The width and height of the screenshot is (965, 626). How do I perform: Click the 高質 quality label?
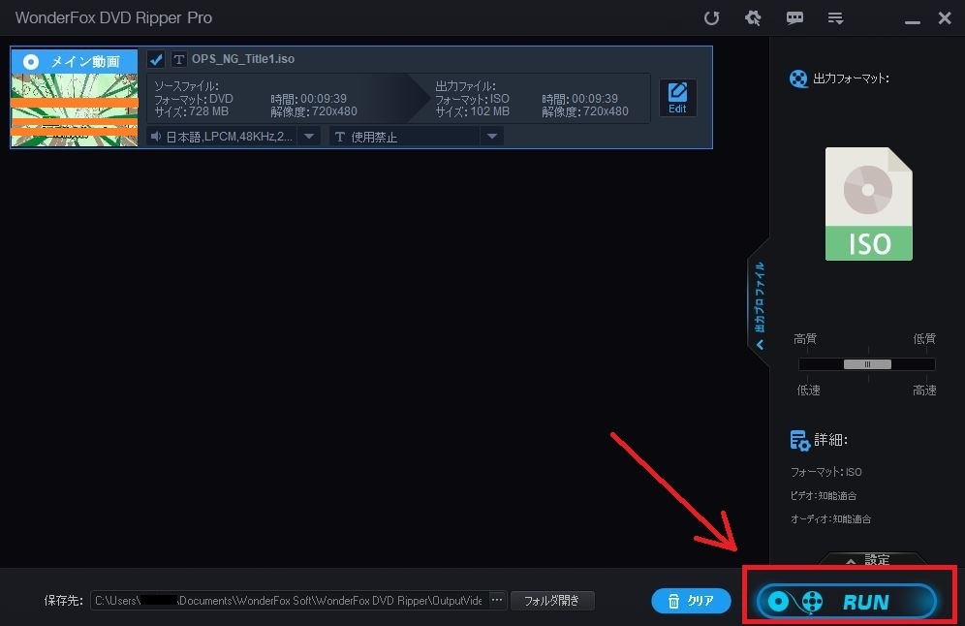pyautogui.click(x=805, y=338)
